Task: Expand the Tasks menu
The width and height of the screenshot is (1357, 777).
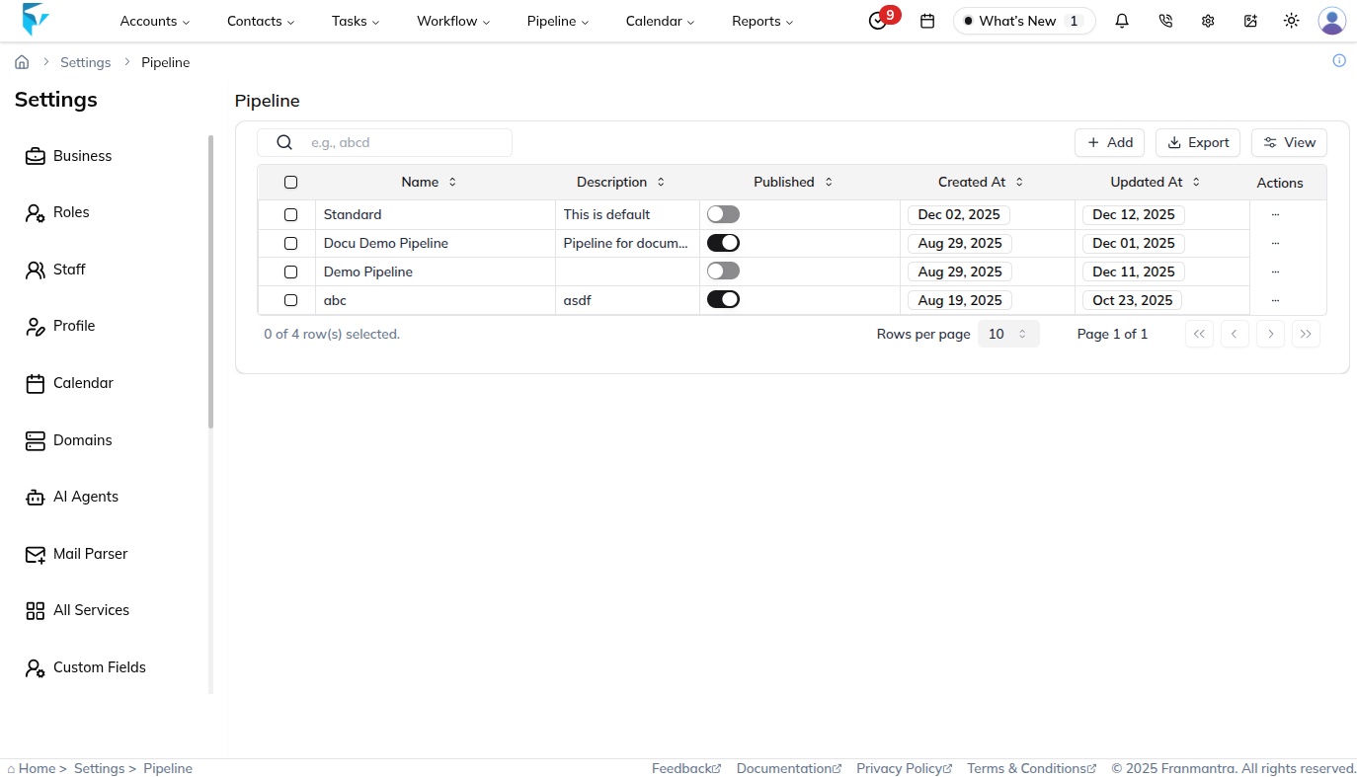Action: (356, 21)
